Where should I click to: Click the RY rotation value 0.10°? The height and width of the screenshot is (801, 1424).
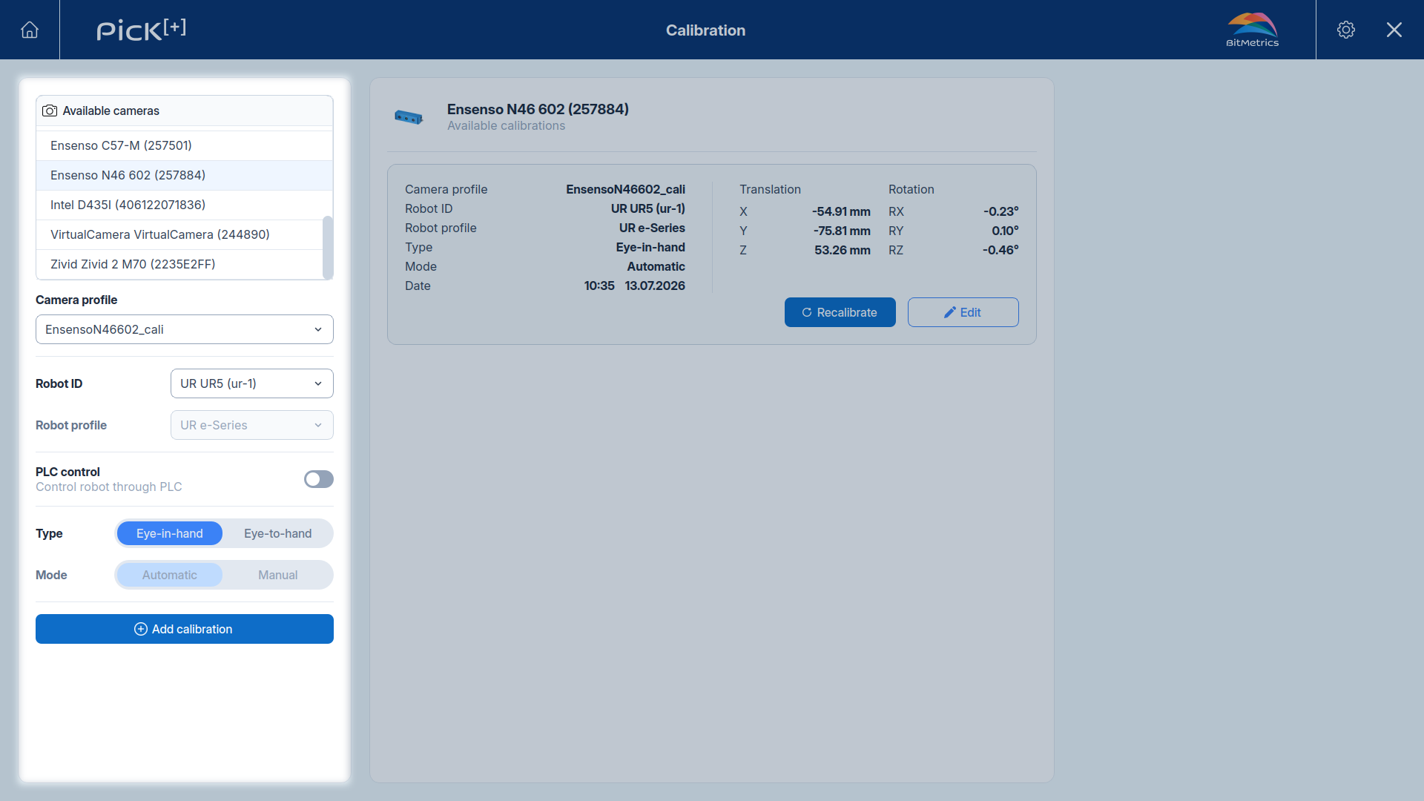click(1005, 231)
